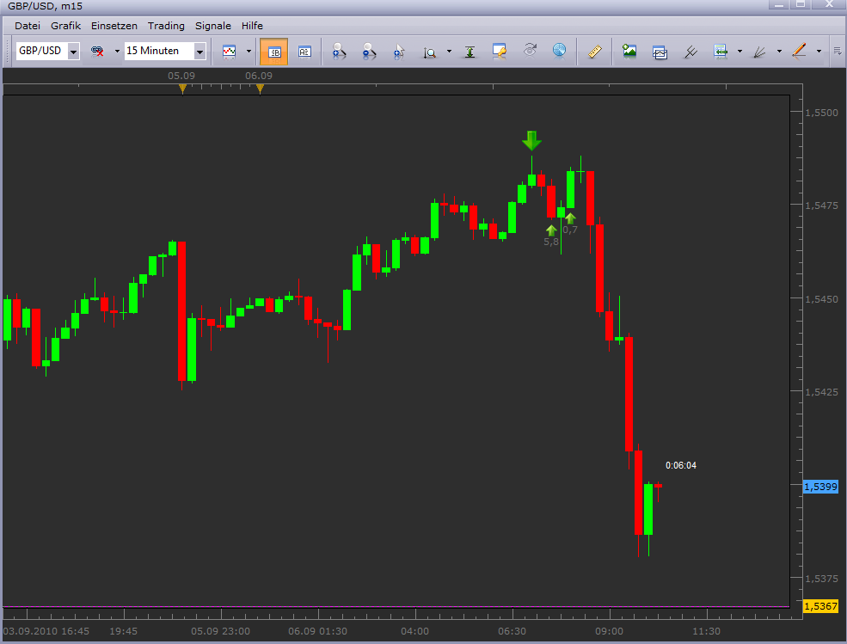Viewport: 847px width, 644px height.
Task: Maximize the GBP/USD chart window
Action: click(x=801, y=4)
